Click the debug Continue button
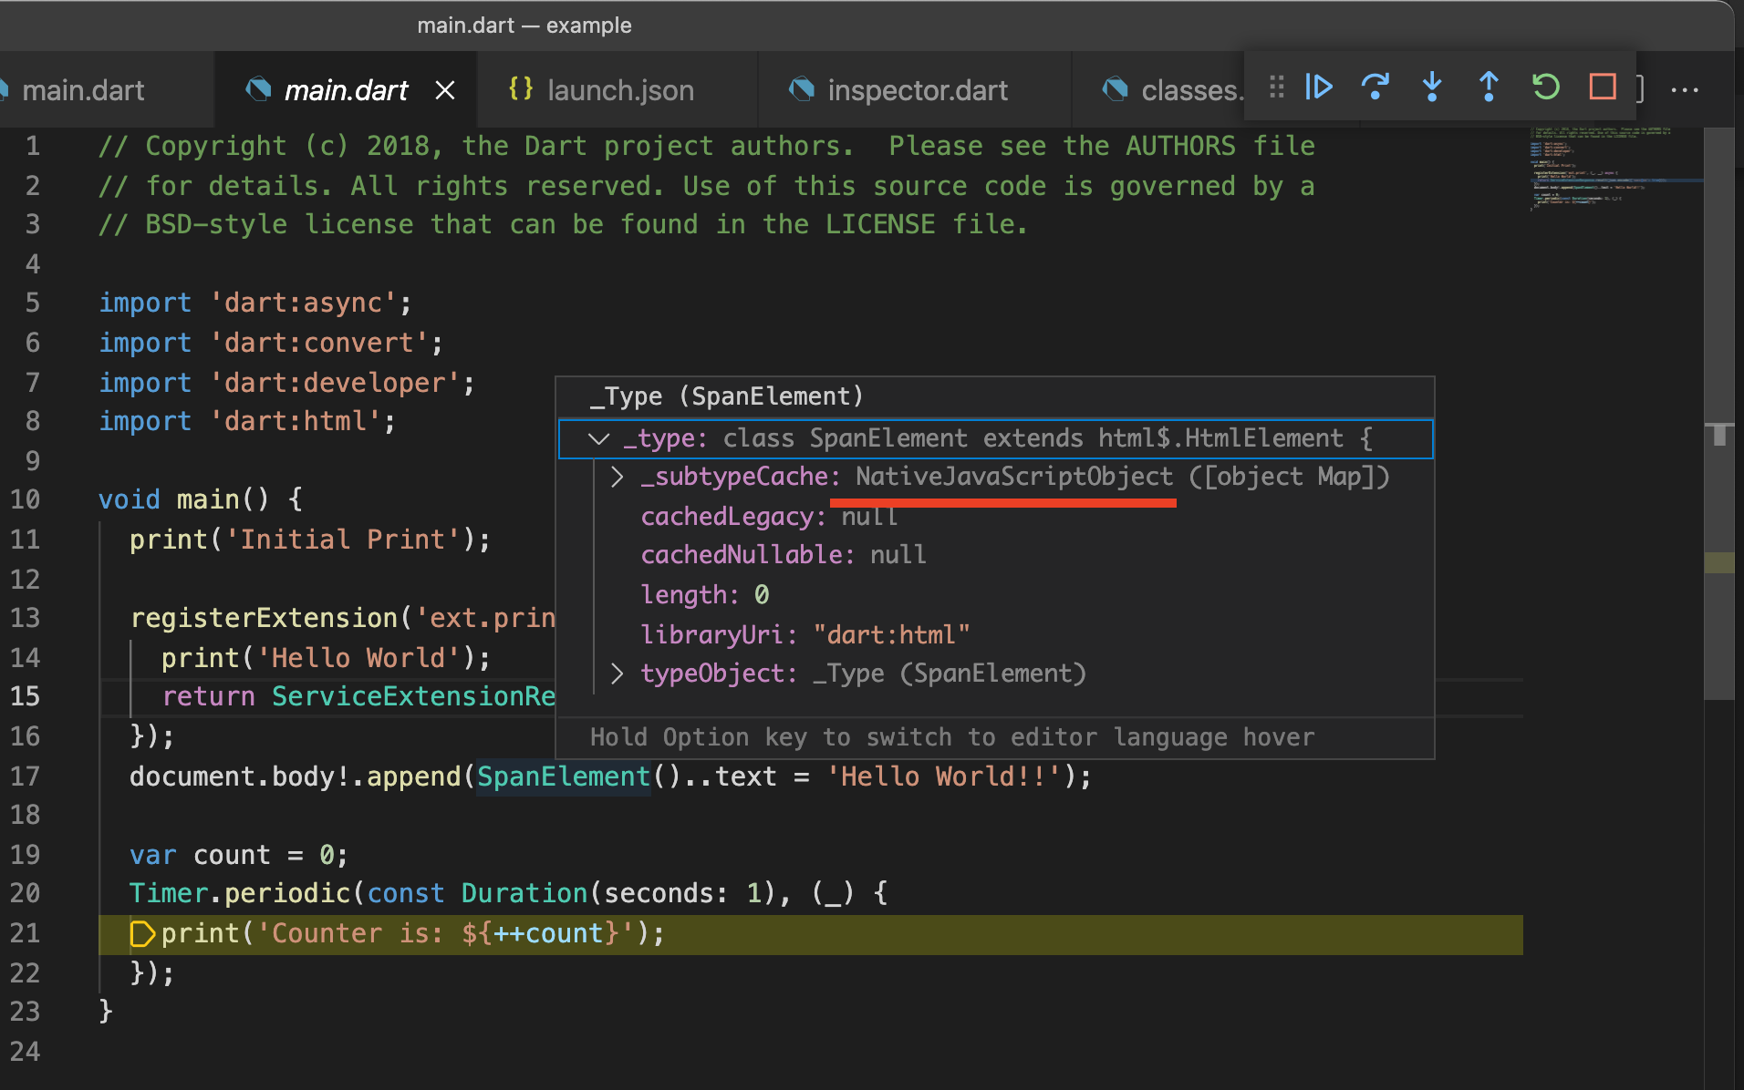This screenshot has width=1744, height=1090. coord(1319,87)
